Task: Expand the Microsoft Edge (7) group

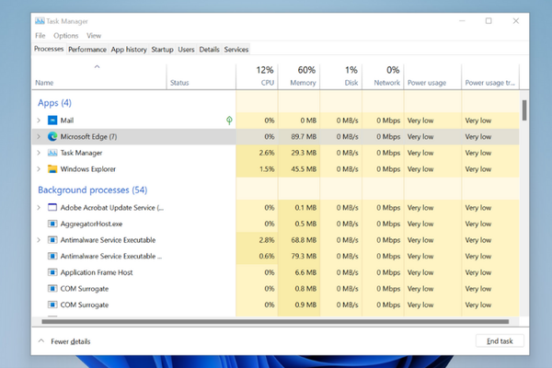Action: (39, 137)
